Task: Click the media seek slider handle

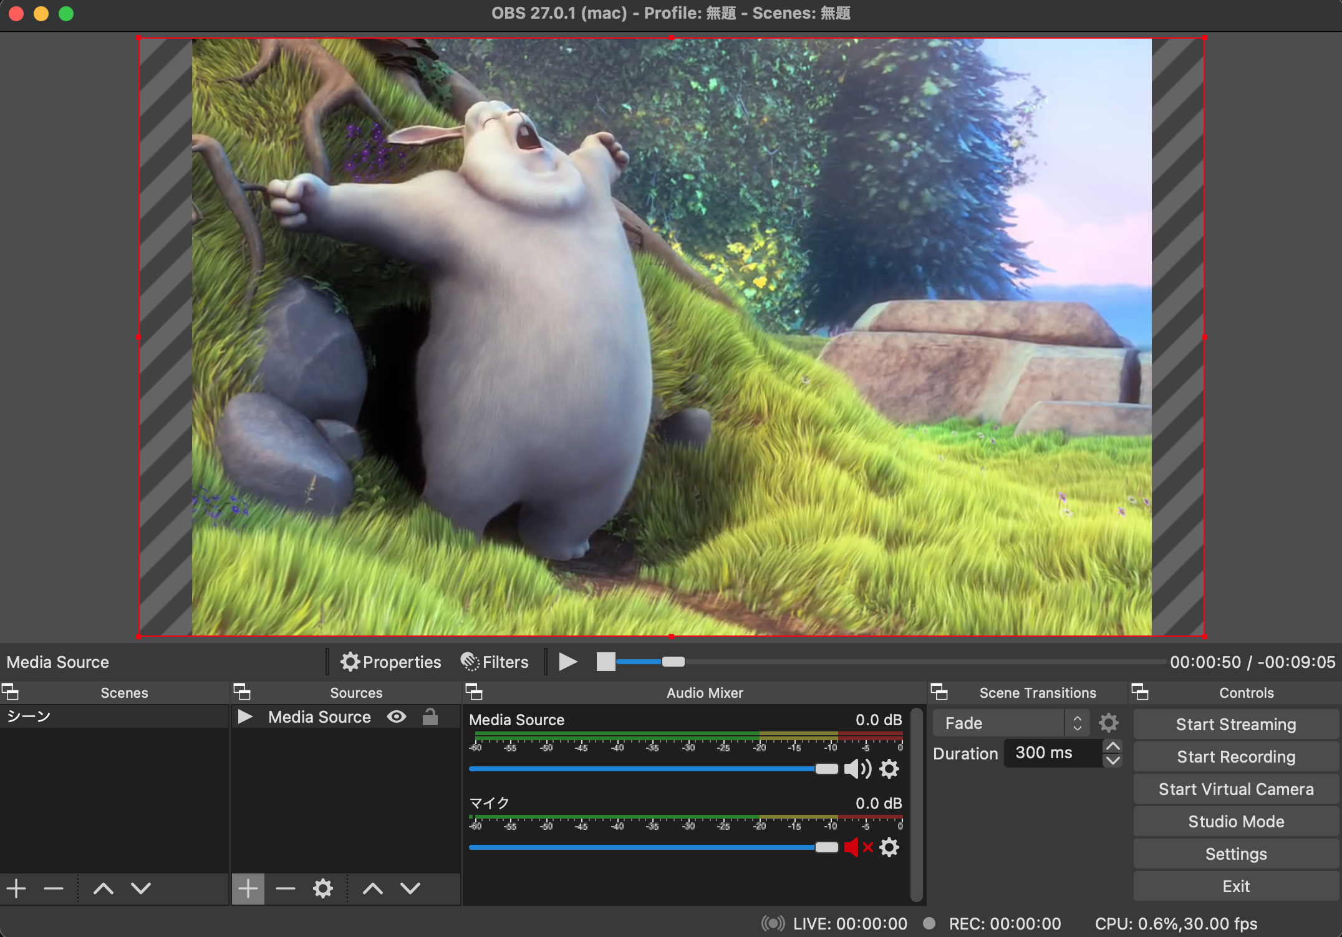Action: click(673, 662)
